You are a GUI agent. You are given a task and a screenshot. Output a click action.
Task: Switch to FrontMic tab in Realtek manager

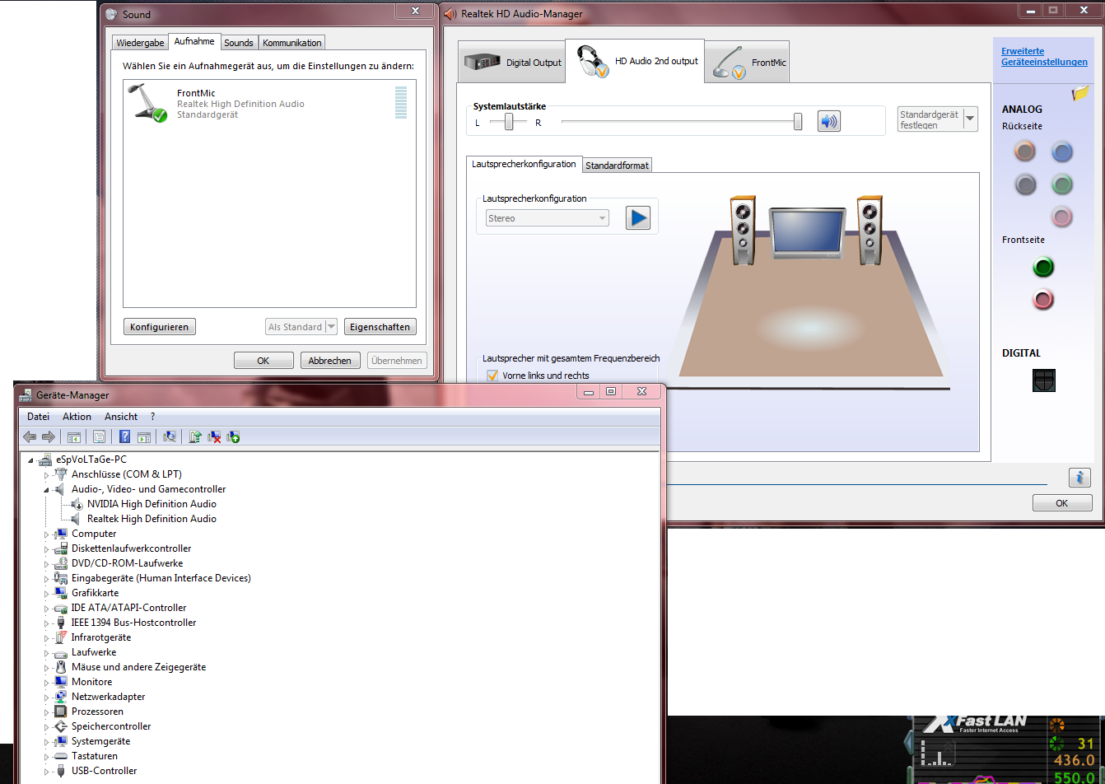tap(748, 62)
